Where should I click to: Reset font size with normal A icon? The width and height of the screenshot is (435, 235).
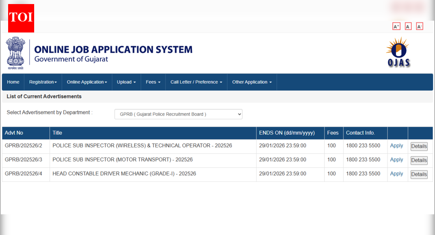tap(408, 26)
